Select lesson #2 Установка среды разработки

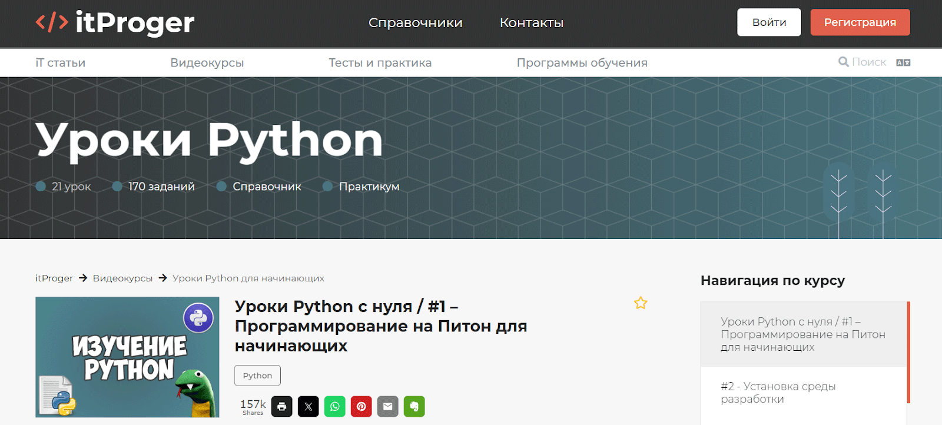click(778, 393)
